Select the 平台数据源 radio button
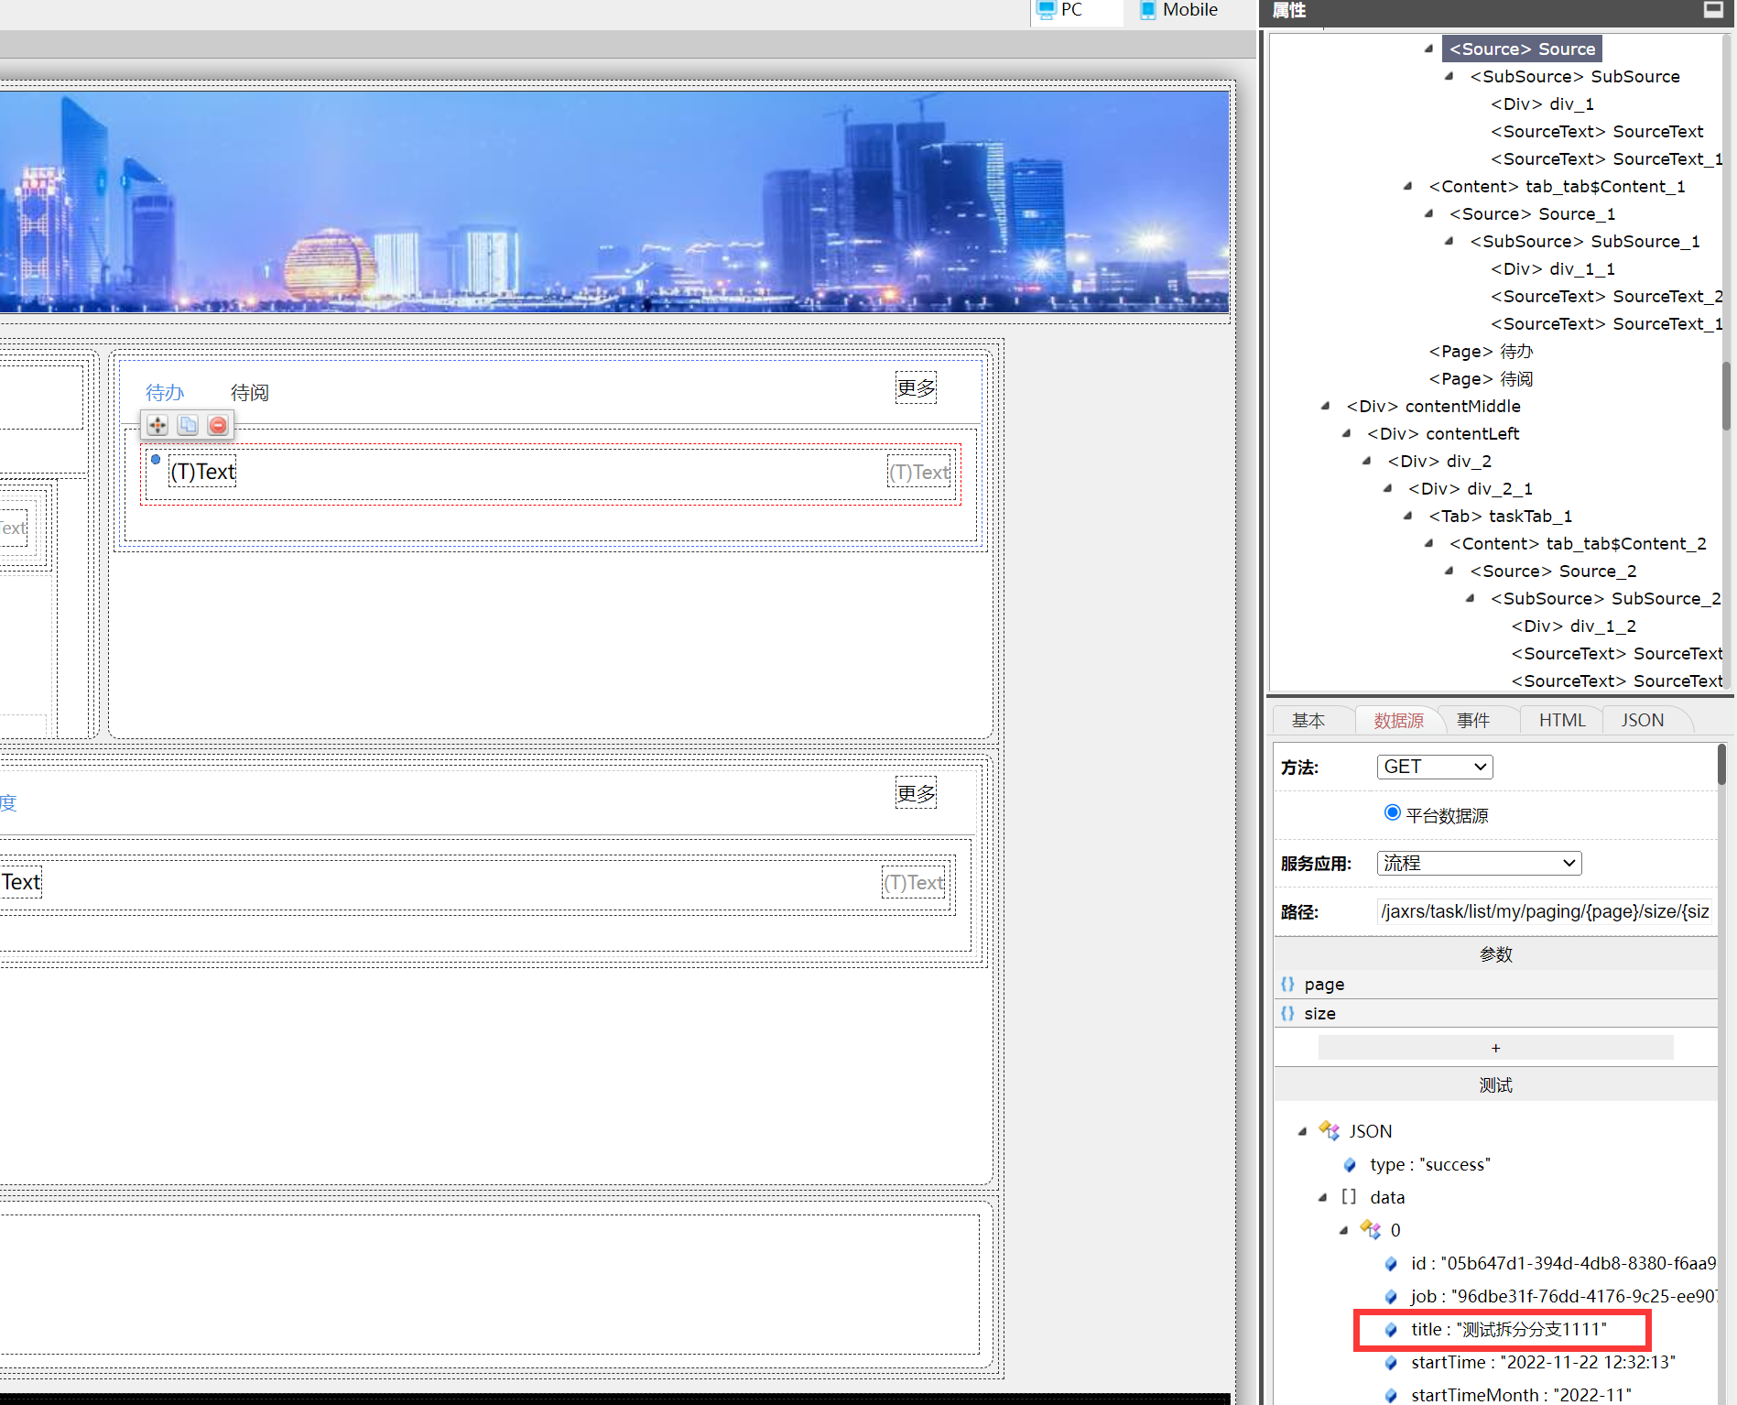1737x1405 pixels. click(x=1392, y=812)
